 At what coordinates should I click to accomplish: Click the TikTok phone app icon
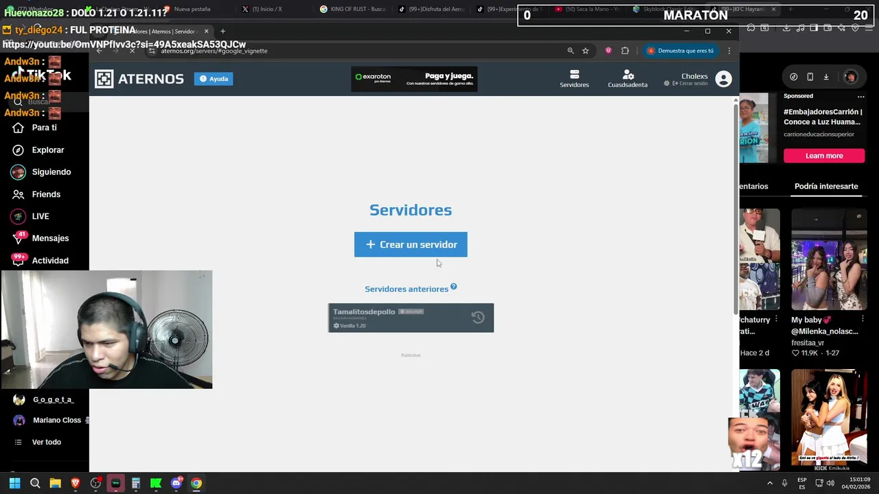810,77
